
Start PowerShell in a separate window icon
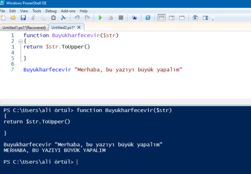[x=148, y=18]
